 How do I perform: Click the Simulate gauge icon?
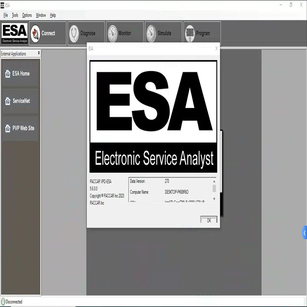pos(151,33)
